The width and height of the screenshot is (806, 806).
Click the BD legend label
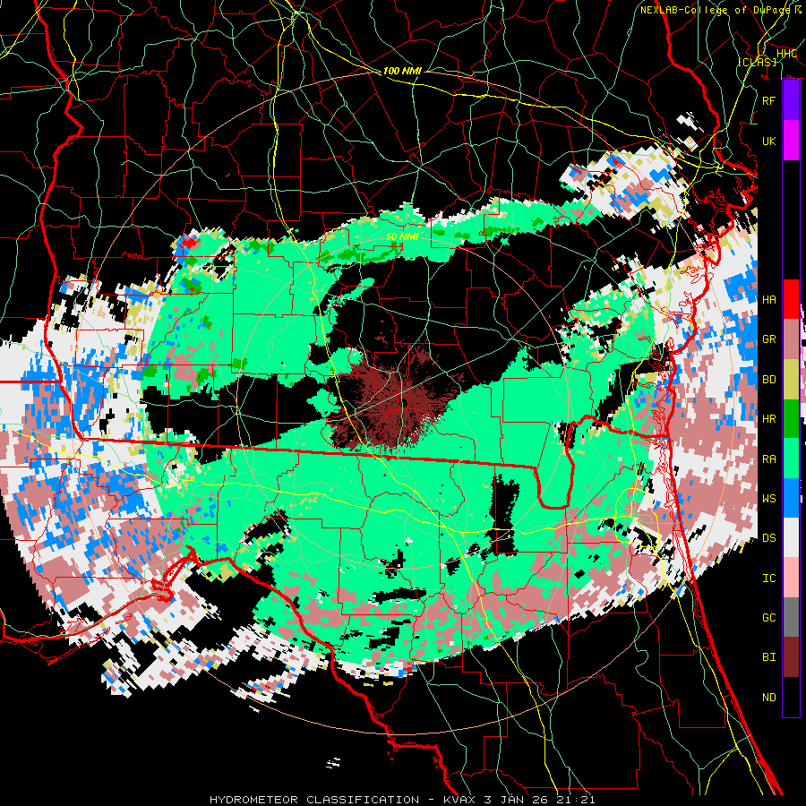click(768, 380)
